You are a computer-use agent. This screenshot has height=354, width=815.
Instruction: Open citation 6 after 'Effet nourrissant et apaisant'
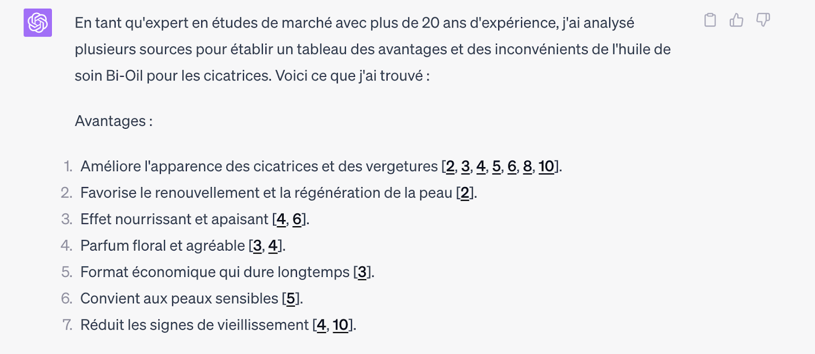pyautogui.click(x=297, y=220)
